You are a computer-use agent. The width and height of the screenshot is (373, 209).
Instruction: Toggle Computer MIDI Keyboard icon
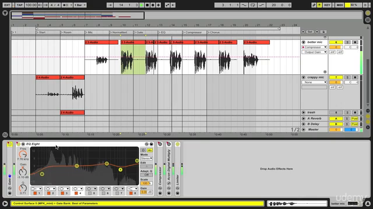click(x=319, y=5)
